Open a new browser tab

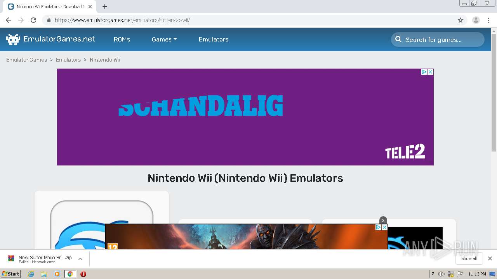(105, 7)
